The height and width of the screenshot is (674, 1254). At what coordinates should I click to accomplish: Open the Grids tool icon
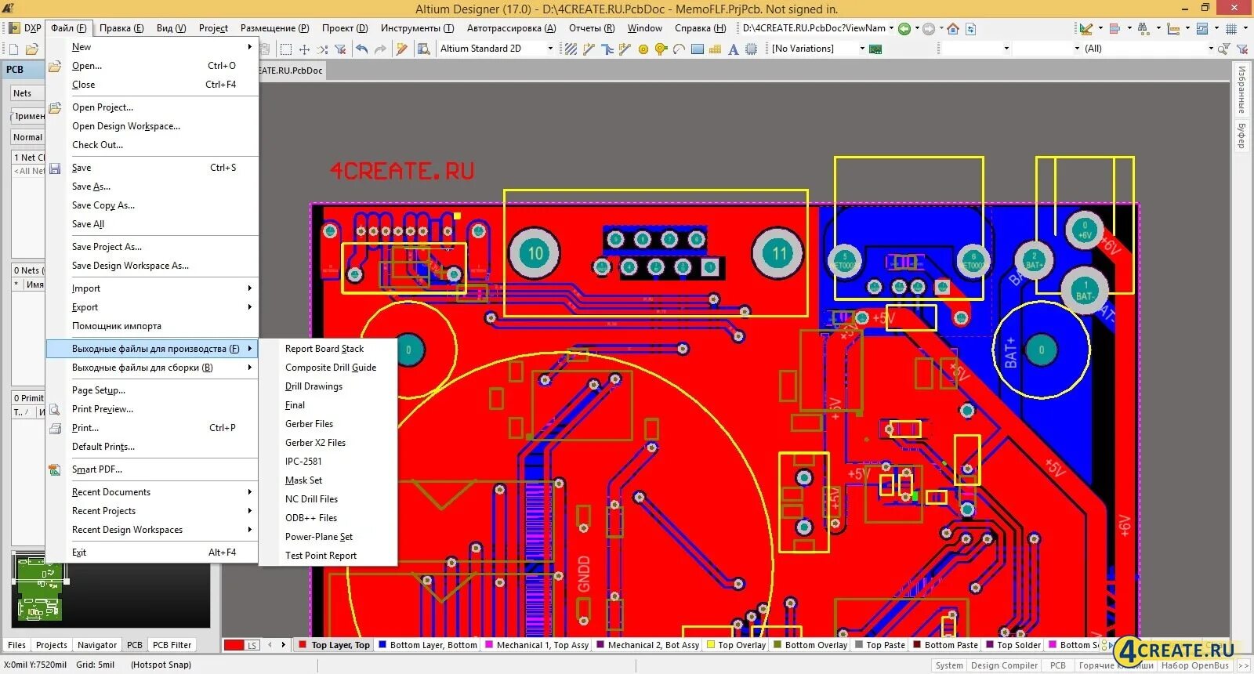(1231, 28)
